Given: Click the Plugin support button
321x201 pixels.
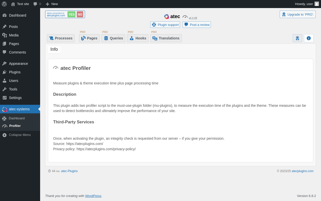Looking at the screenshot, I should (165, 25).
